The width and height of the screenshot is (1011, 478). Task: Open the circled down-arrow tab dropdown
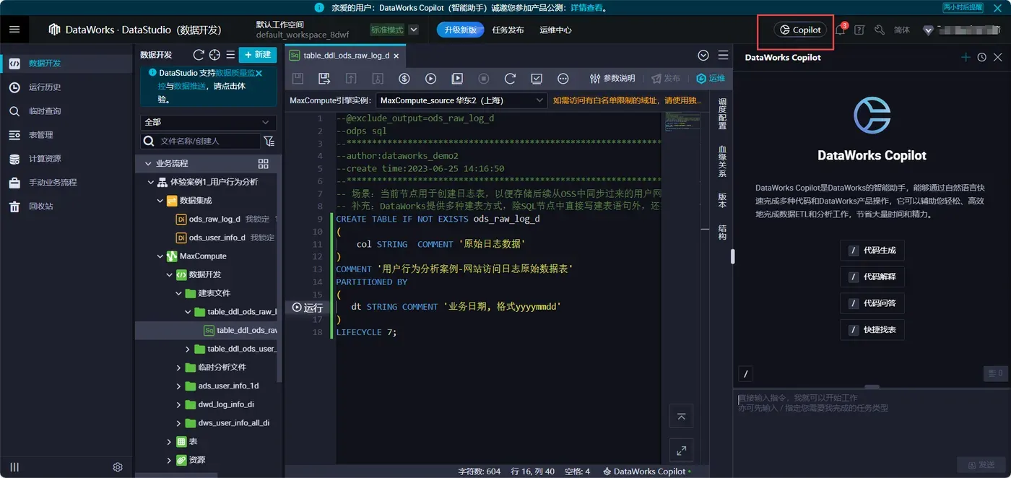[703, 55]
